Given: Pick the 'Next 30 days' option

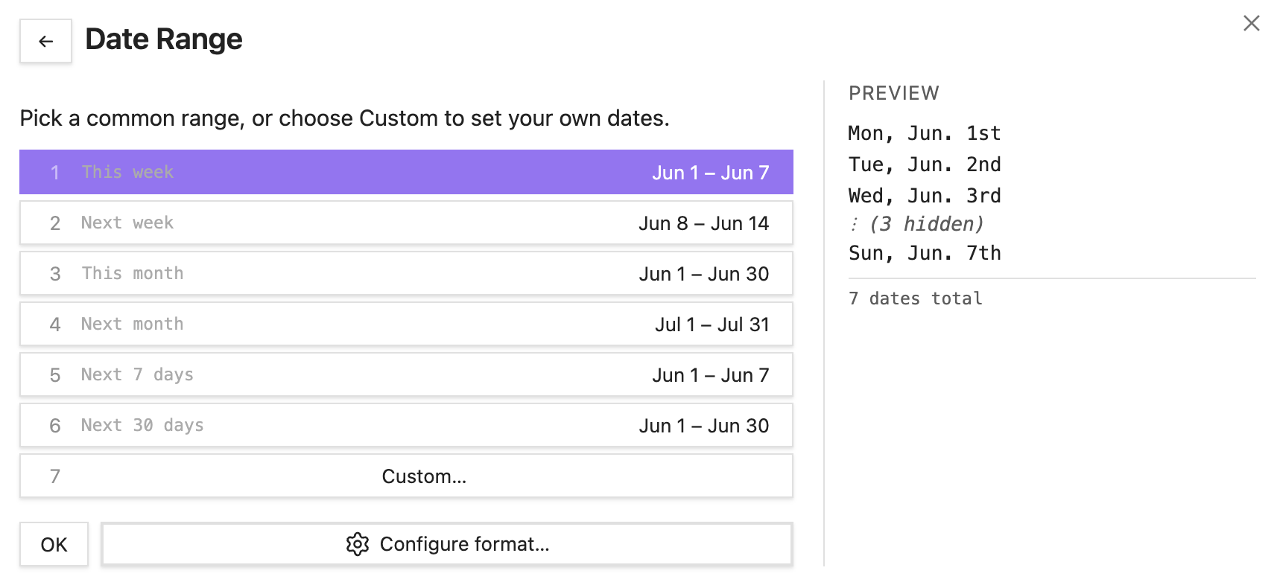Looking at the screenshot, I should pyautogui.click(x=406, y=425).
